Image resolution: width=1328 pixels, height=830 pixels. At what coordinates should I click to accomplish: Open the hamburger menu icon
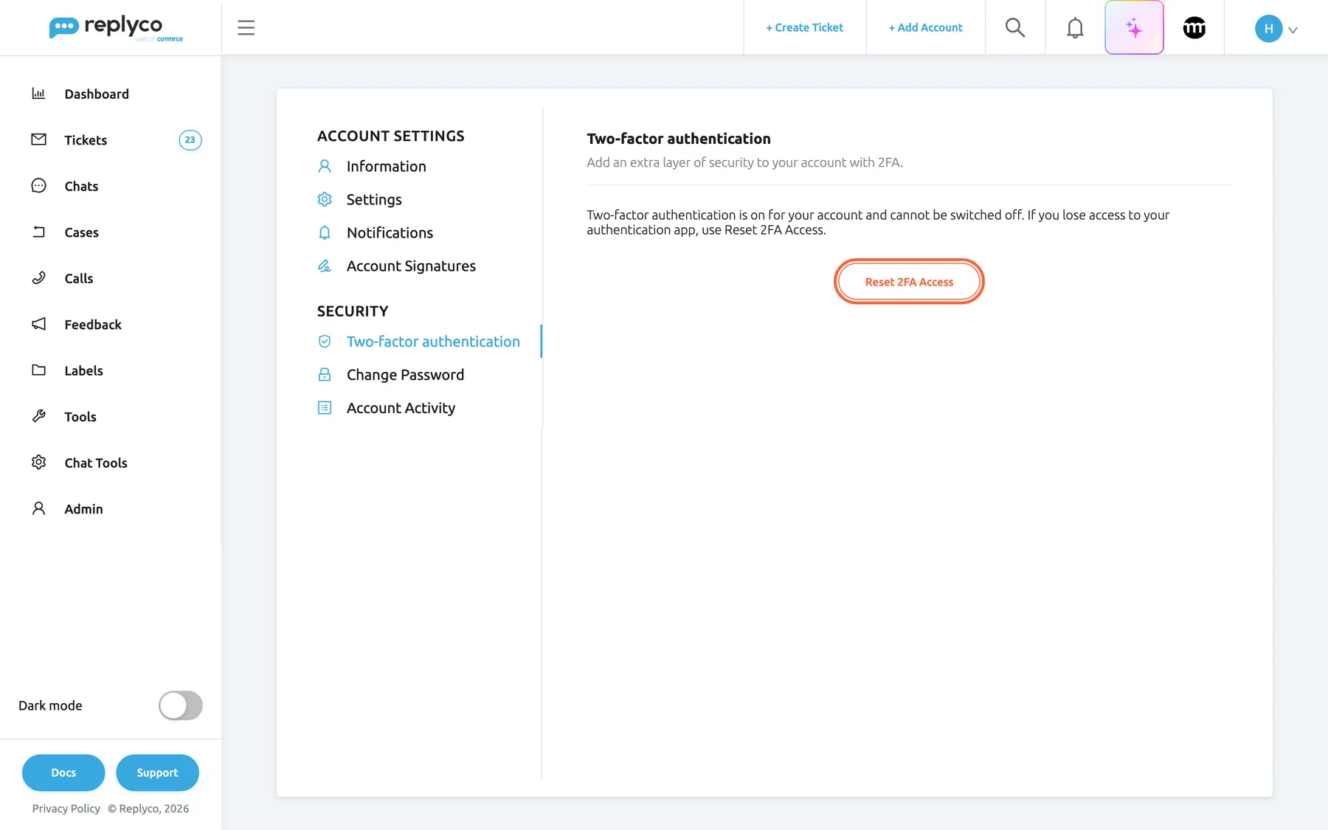246,27
